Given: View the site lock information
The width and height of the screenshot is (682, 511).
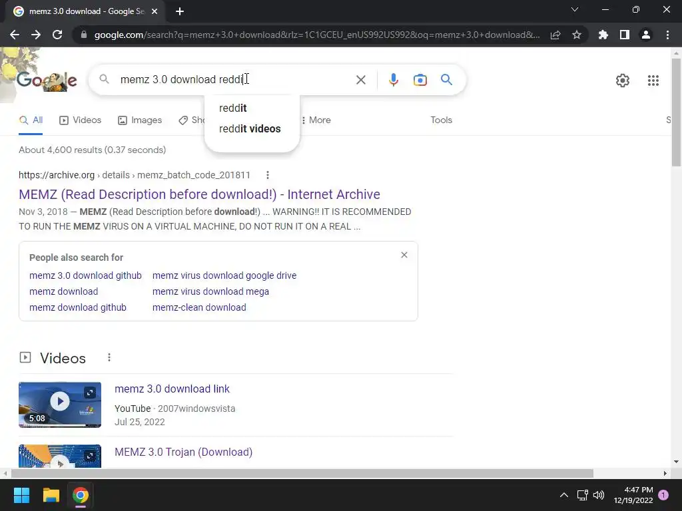Looking at the screenshot, I should pos(84,35).
